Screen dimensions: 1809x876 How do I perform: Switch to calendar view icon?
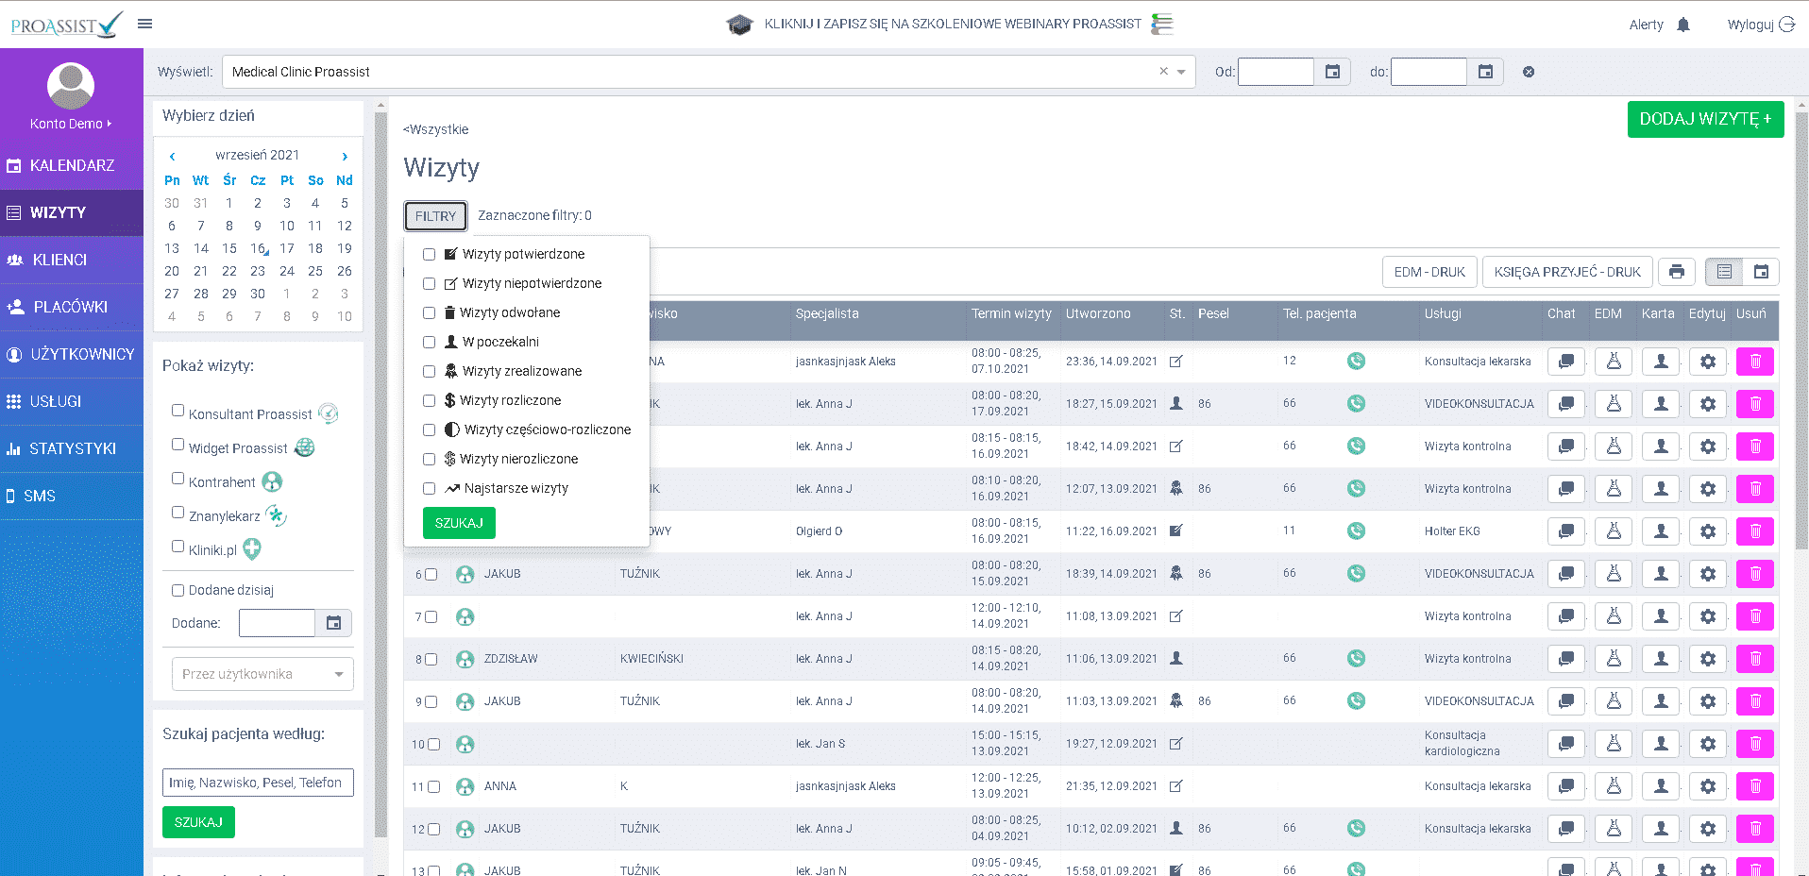(1761, 272)
